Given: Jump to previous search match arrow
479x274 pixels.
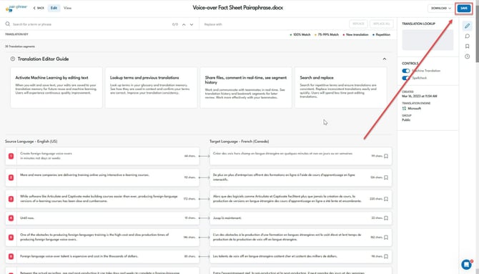Looking at the screenshot, I should [x=184, y=24].
